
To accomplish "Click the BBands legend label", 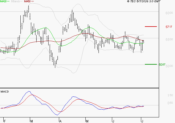I will point(15,1).
